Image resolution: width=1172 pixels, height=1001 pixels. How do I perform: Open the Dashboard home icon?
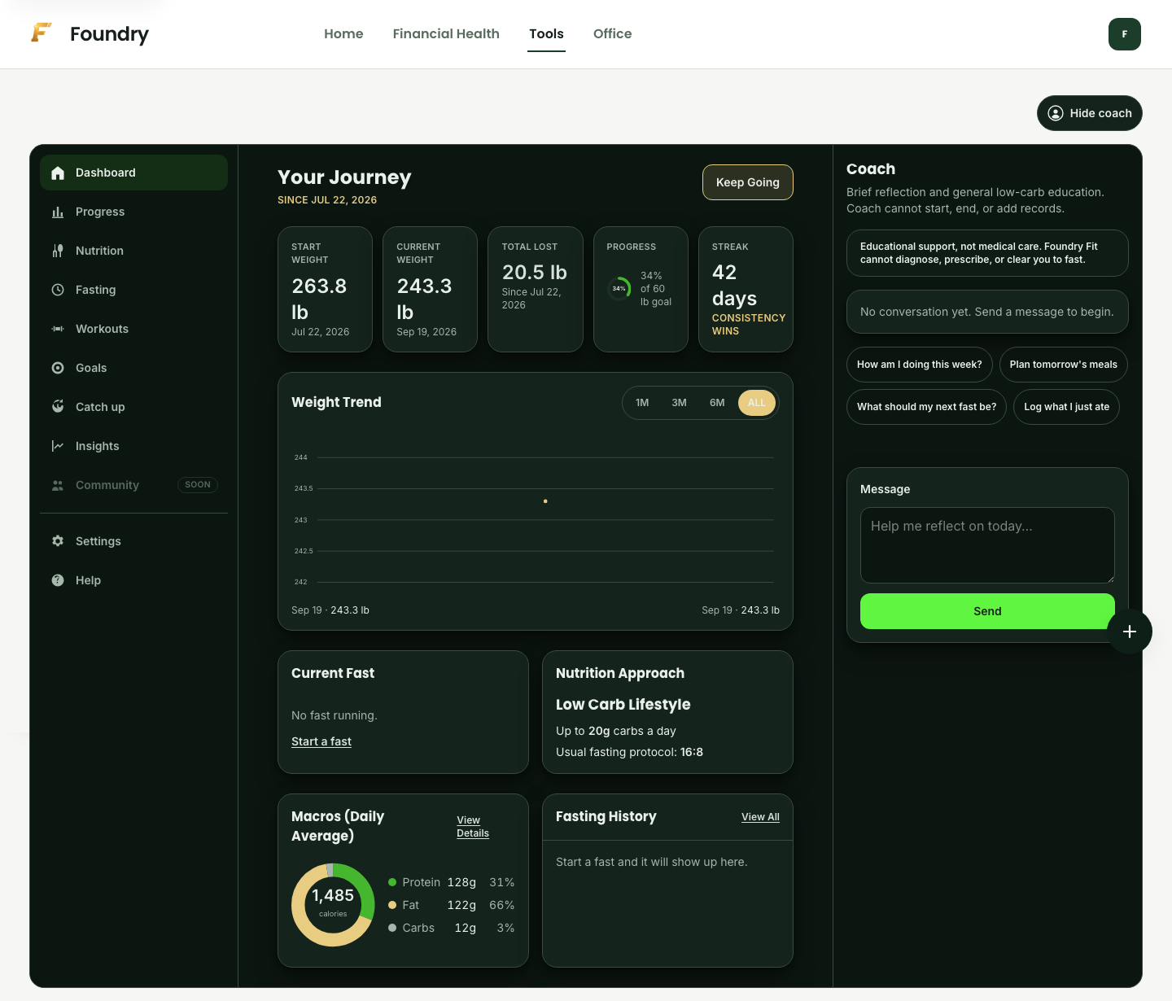[x=58, y=173]
